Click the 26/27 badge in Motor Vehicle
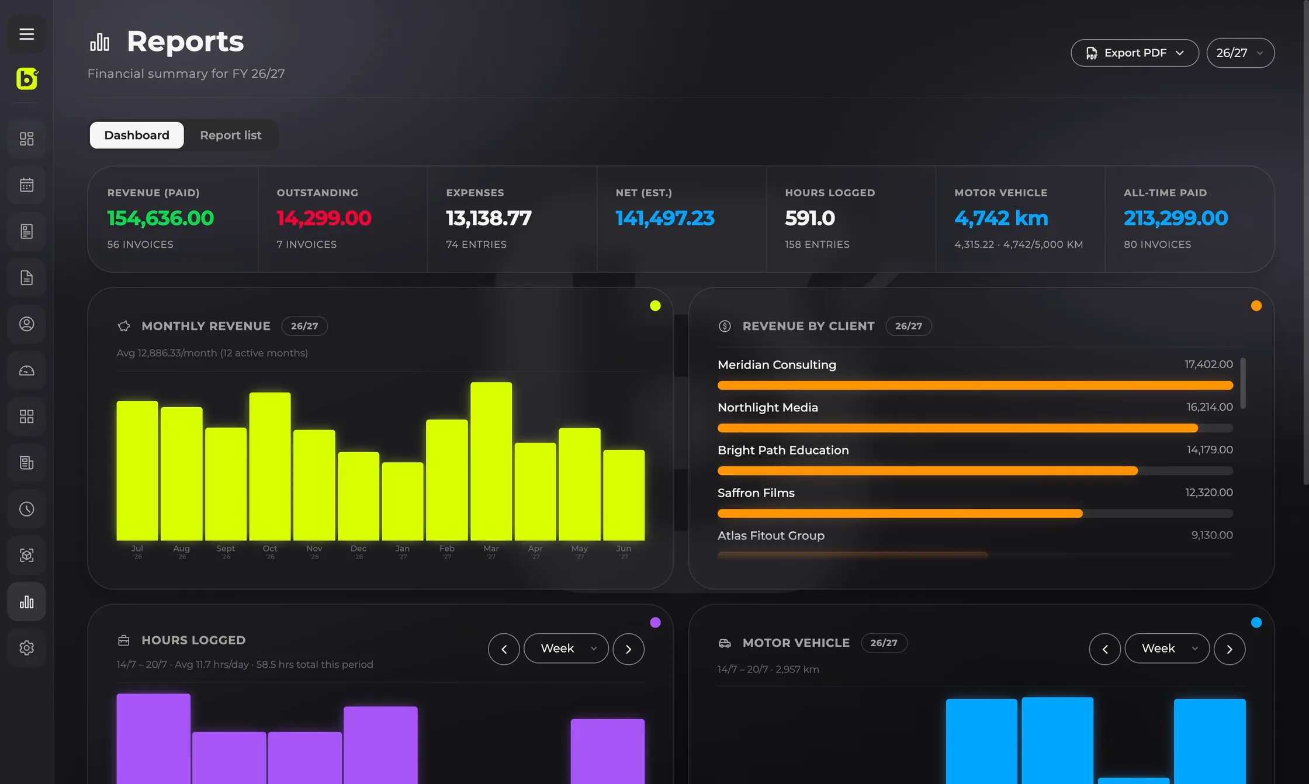This screenshot has width=1309, height=784. point(884,643)
